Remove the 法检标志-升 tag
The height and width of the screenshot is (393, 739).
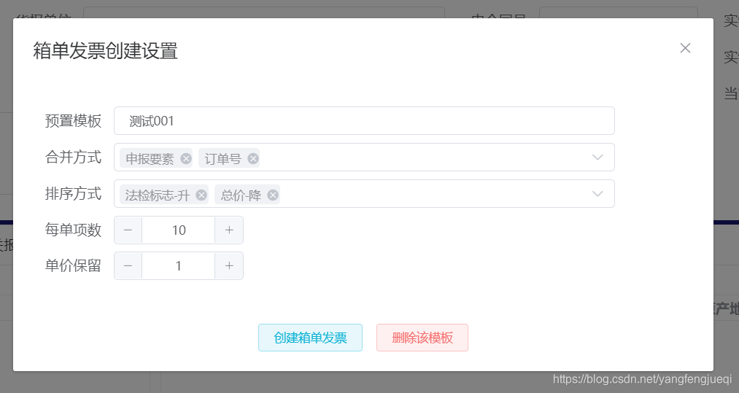tap(201, 195)
